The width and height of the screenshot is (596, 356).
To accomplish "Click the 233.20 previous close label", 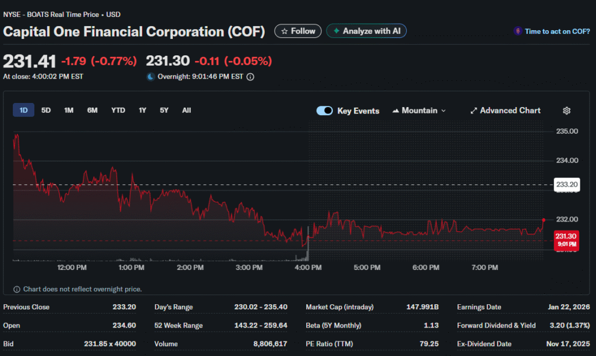I will point(566,185).
